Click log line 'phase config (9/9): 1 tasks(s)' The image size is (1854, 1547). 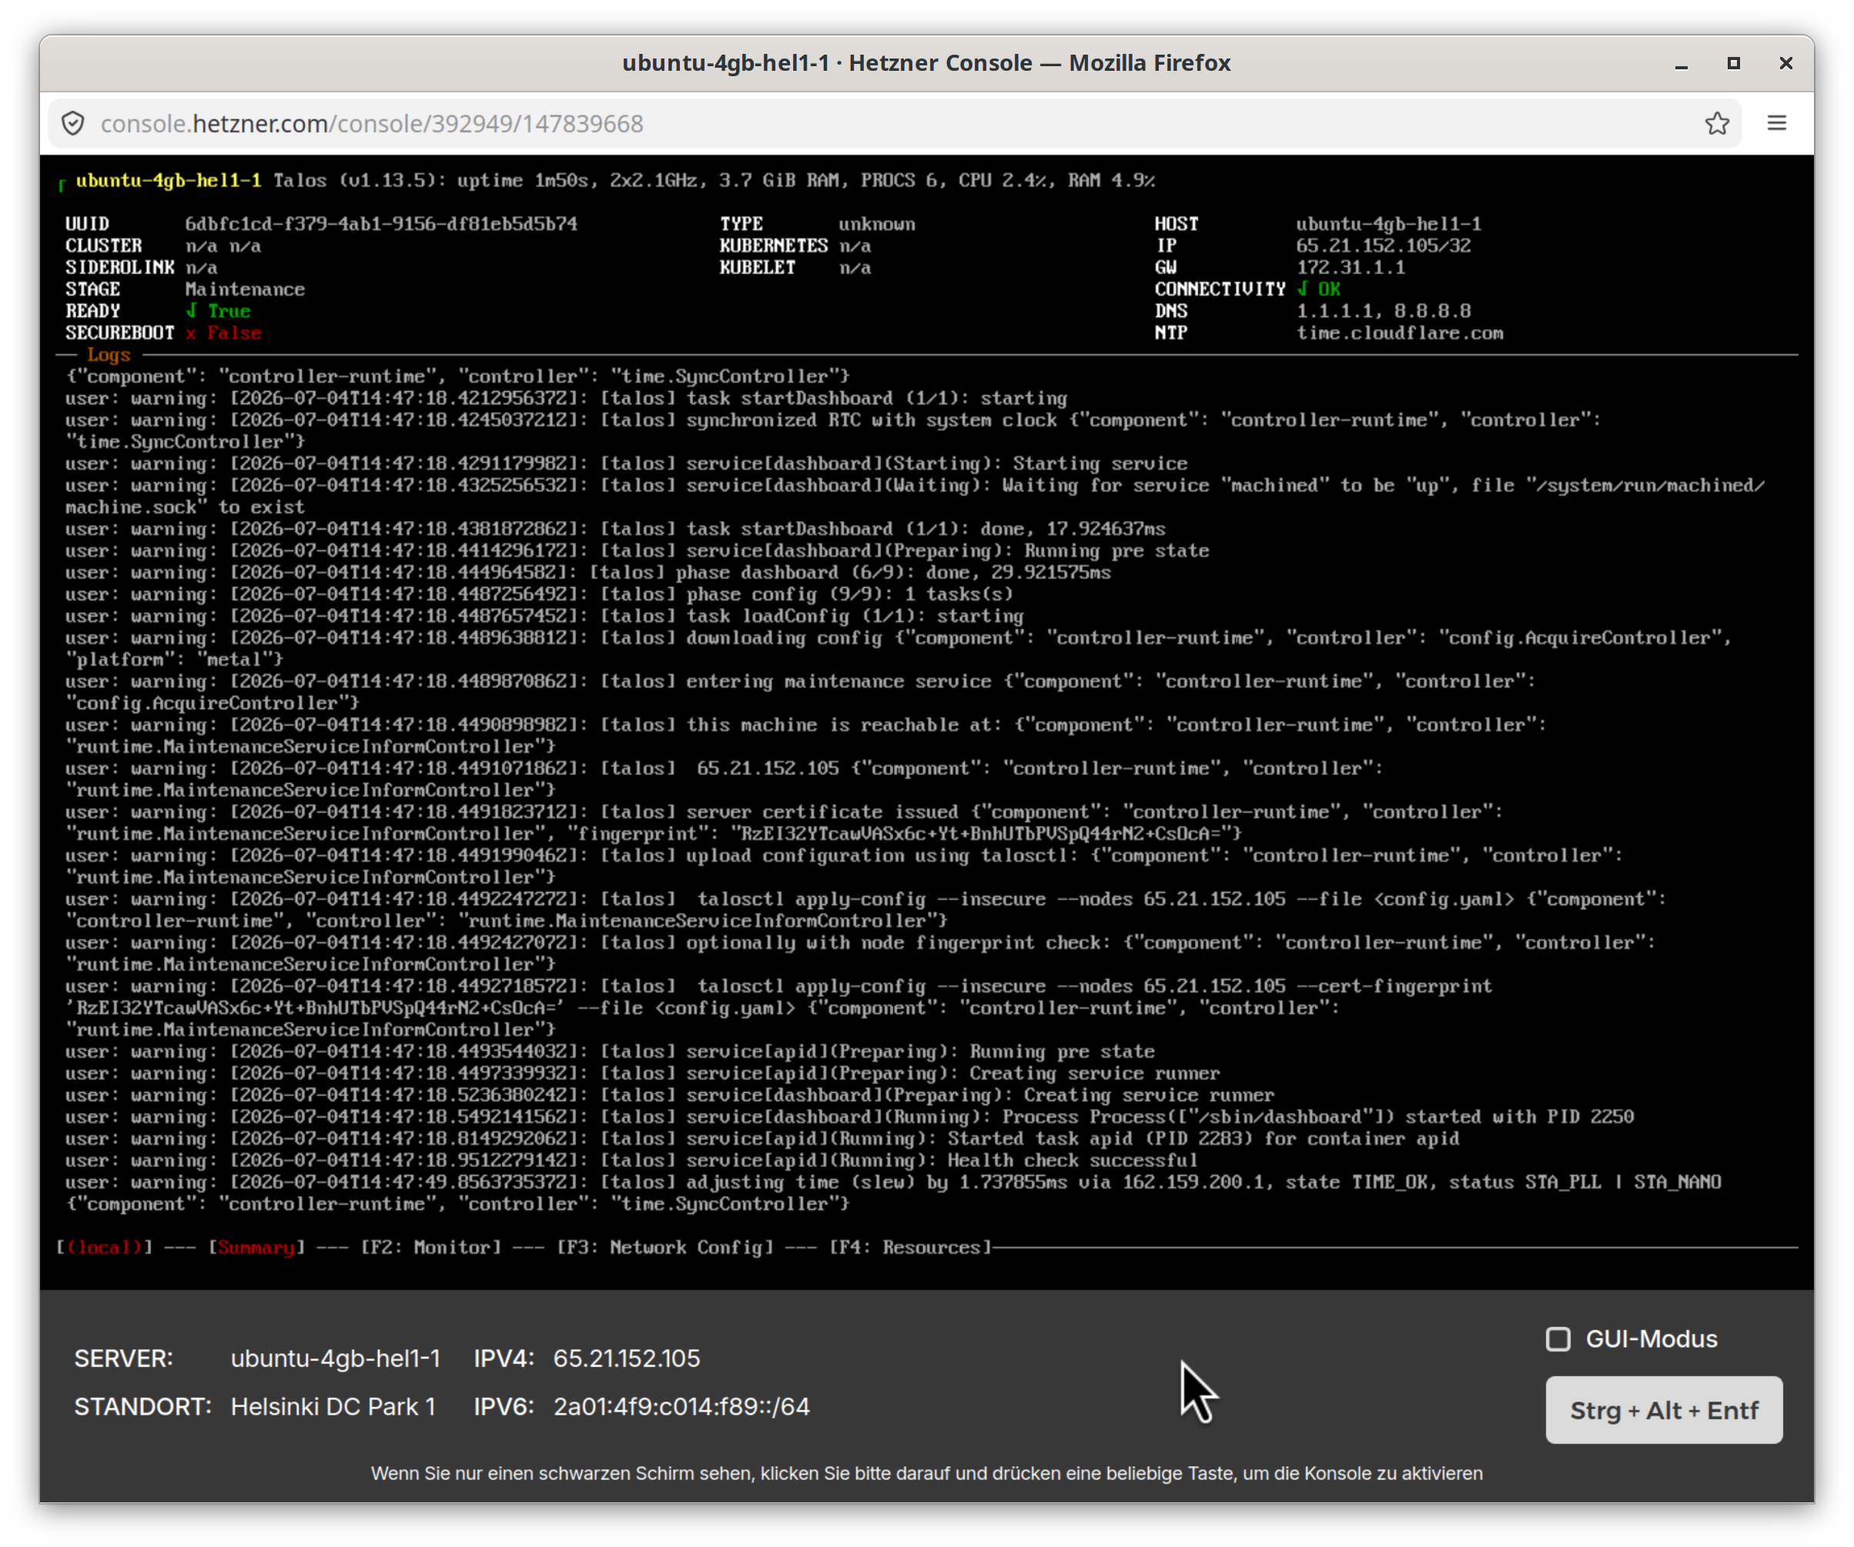coord(538,594)
